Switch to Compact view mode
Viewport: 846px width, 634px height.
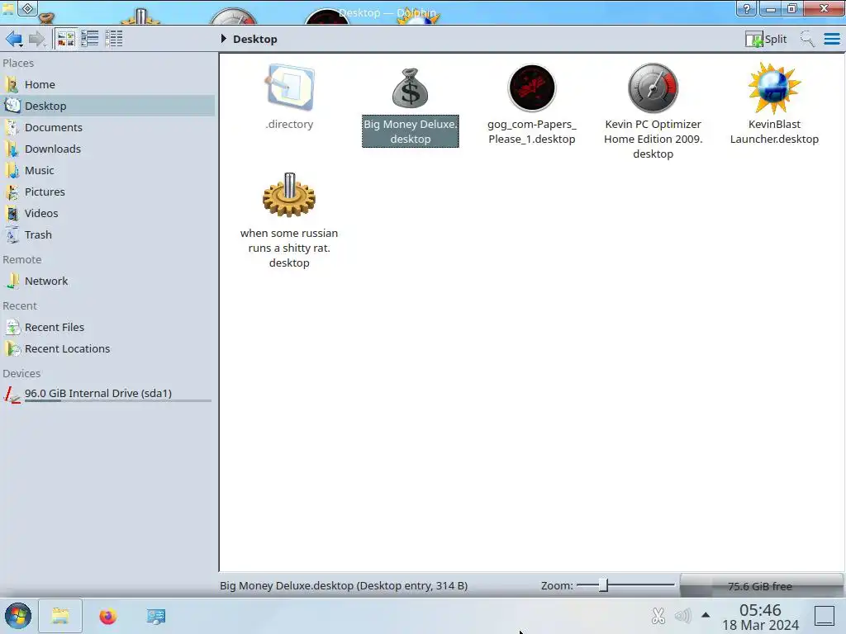[x=89, y=39]
